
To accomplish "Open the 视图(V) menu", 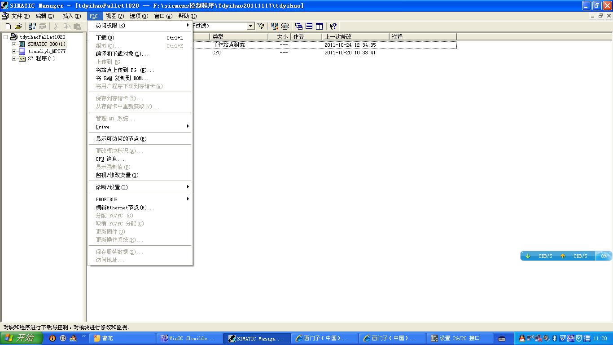I will tap(114, 16).
